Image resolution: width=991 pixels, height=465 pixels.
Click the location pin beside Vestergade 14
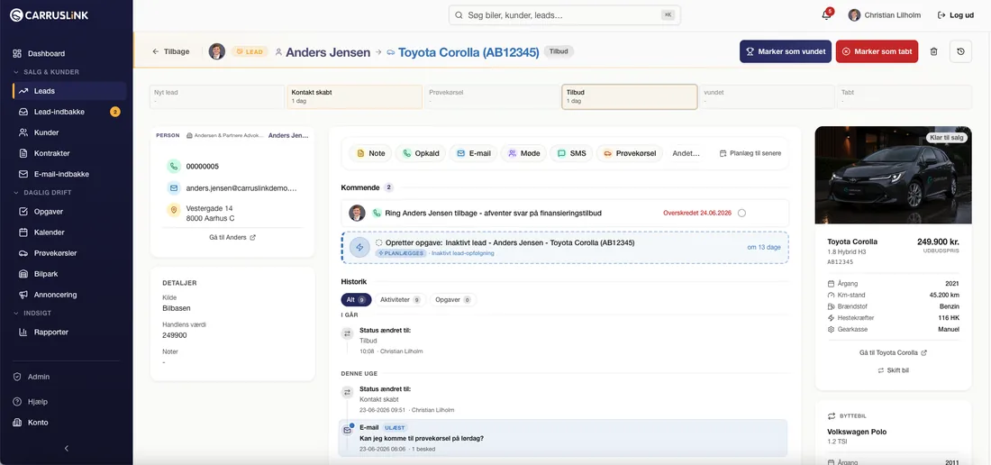pyautogui.click(x=173, y=211)
